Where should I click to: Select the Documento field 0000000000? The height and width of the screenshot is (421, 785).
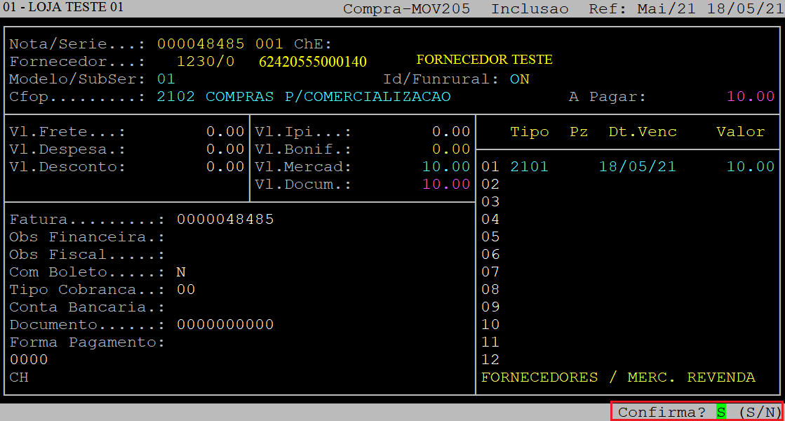coord(225,324)
